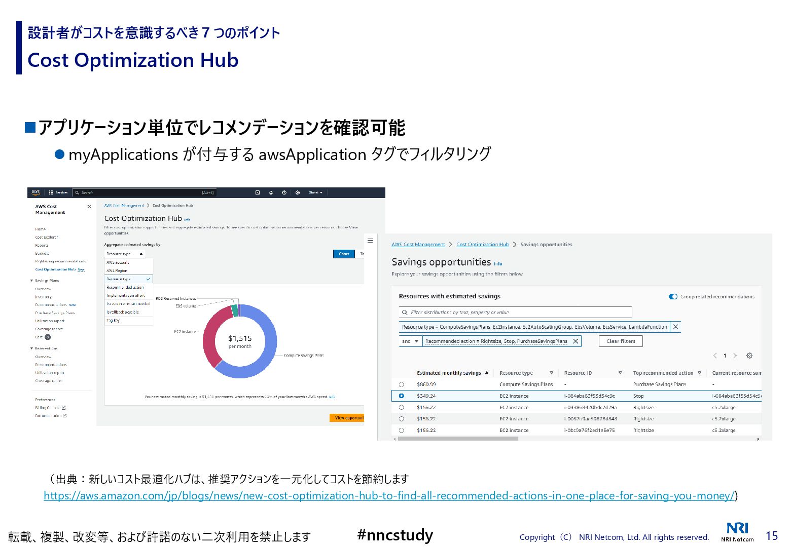Collapse the Reservations sidebar section
Image resolution: width=791 pixels, height=547 pixels.
[x=31, y=348]
